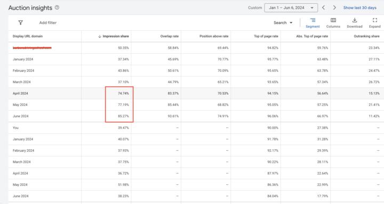
Task: Click impression share value 85.27%
Action: tap(123, 116)
